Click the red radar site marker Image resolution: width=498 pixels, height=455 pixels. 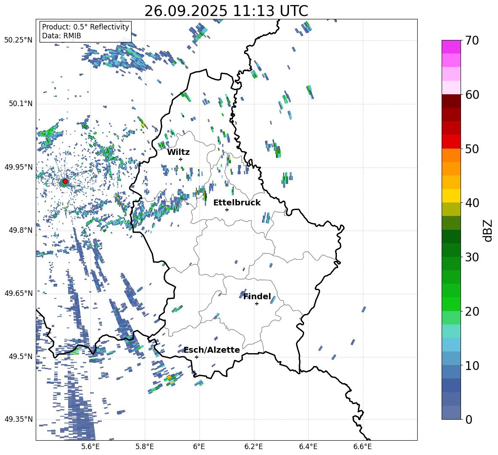click(x=65, y=181)
